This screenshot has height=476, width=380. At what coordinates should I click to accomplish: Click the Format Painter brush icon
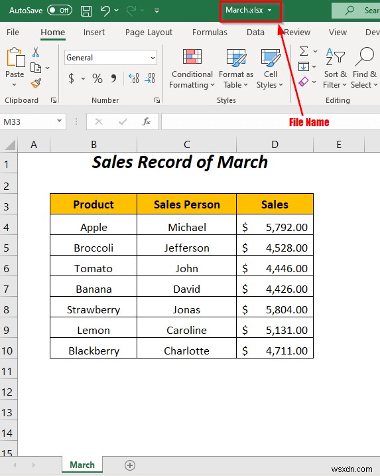(36, 83)
